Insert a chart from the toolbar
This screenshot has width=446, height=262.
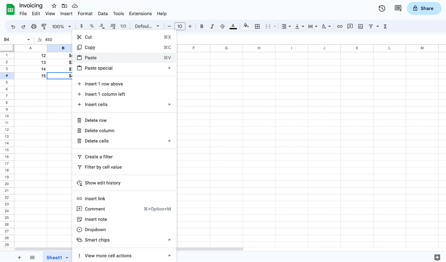(360, 26)
